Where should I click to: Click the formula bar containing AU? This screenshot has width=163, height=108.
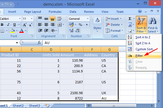pos(84,43)
